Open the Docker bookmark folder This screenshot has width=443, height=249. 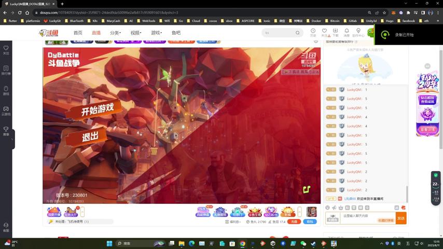coord(314,21)
